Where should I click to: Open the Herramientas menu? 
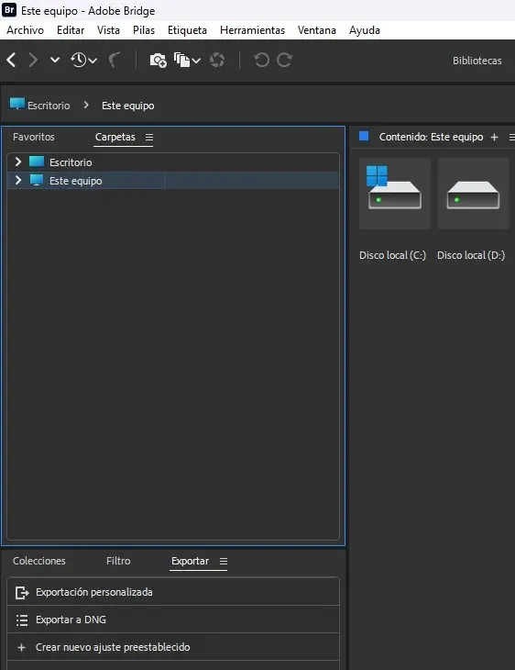(252, 30)
